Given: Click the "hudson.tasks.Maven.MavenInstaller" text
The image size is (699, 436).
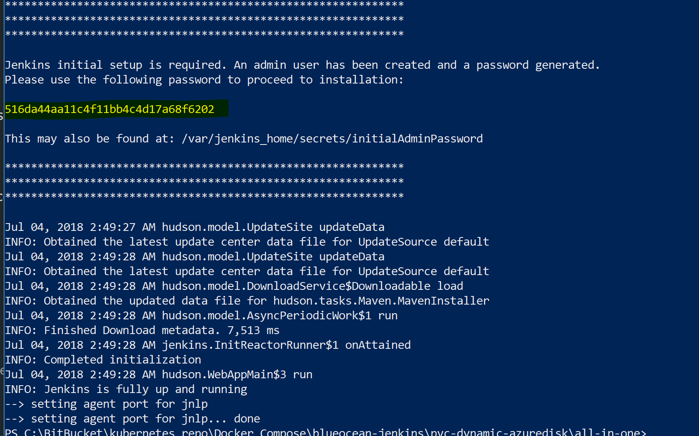Looking at the screenshot, I should (x=381, y=301).
